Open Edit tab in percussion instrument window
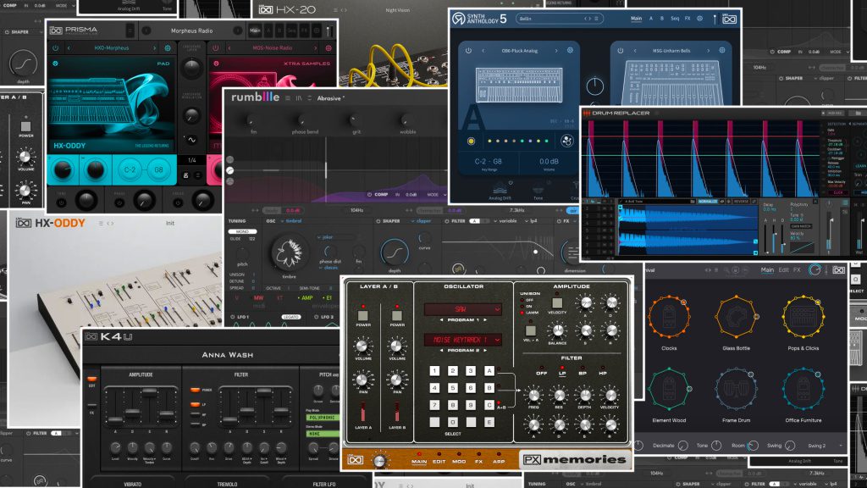The width and height of the screenshot is (867, 488). pos(783,270)
